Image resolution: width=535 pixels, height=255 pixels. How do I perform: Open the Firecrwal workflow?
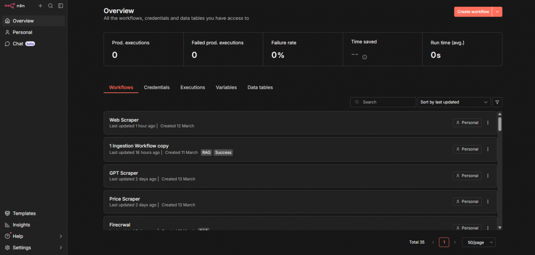click(300, 223)
